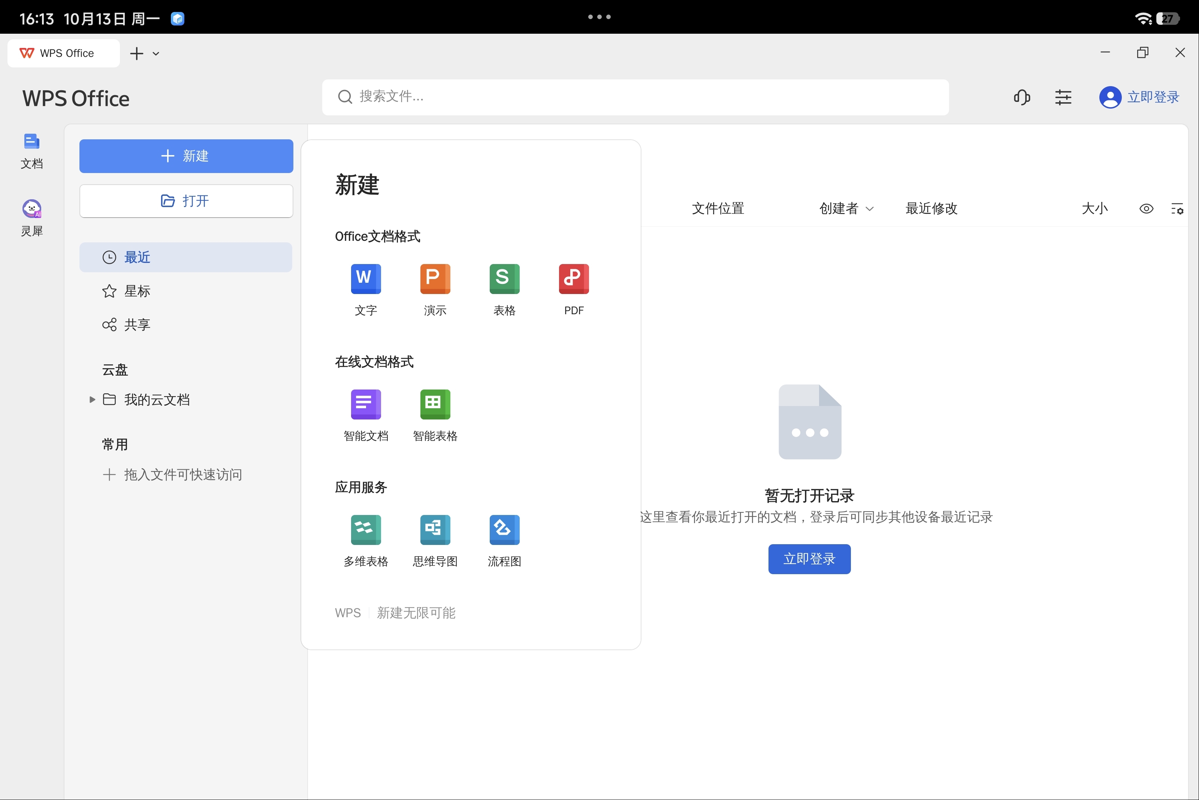Open list view settings icon
The width and height of the screenshot is (1199, 800).
click(x=1177, y=209)
